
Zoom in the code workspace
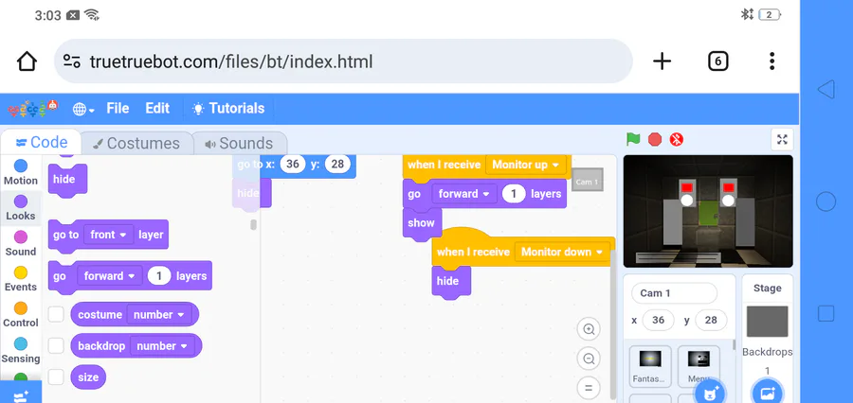click(589, 329)
